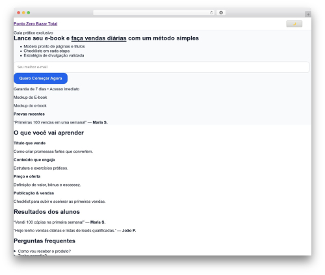
Task: Click the 'Quero Começar Agora' button
Action: [x=40, y=78]
